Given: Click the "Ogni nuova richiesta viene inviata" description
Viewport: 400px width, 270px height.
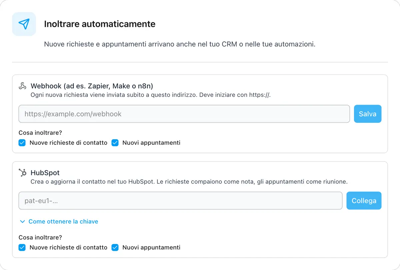Looking at the screenshot, I should pyautogui.click(x=151, y=95).
